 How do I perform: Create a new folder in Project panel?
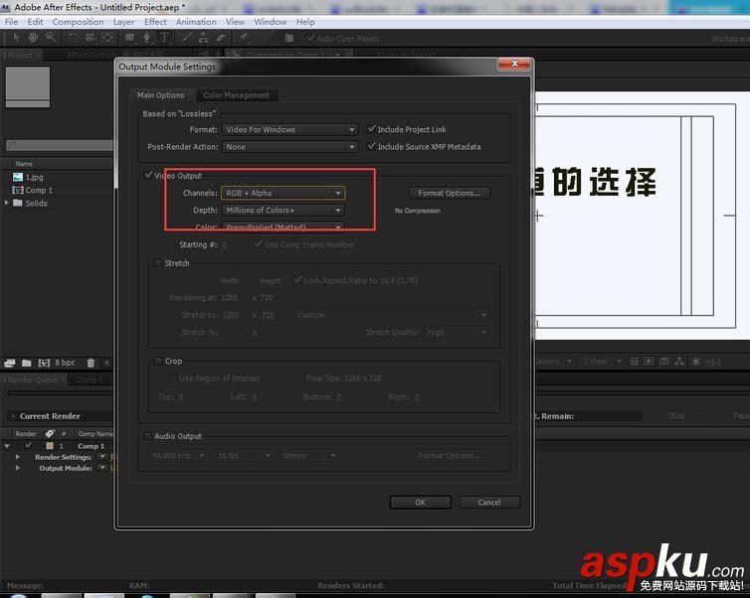[26, 363]
